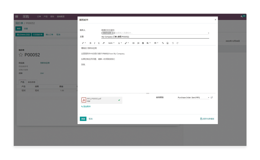The image size is (260, 160).
Task: Insert a hyperlink via link icon
Action: tap(163, 43)
